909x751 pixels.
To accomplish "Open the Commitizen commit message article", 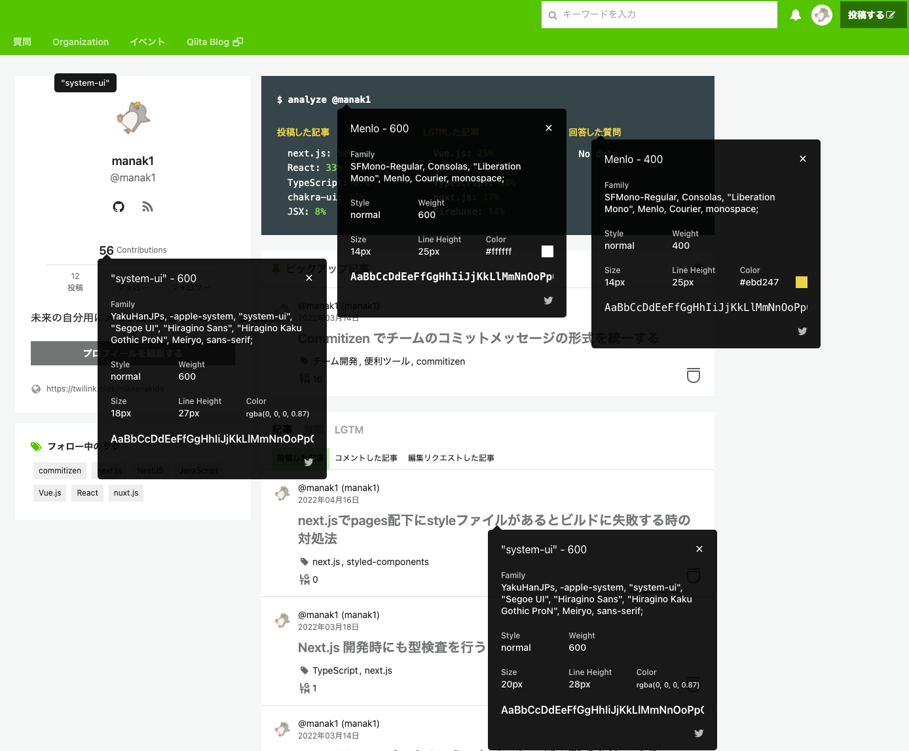I will 479,339.
